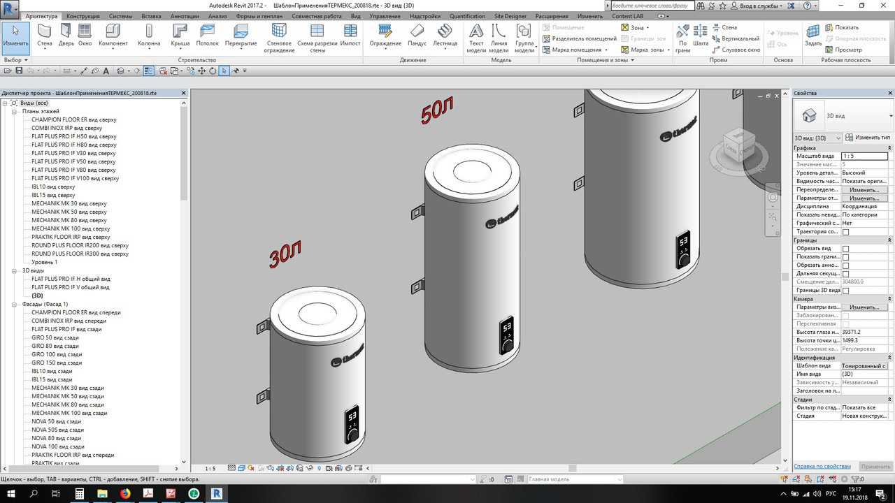Open Firefox from the taskbar
895x503 pixels.
coord(125,494)
